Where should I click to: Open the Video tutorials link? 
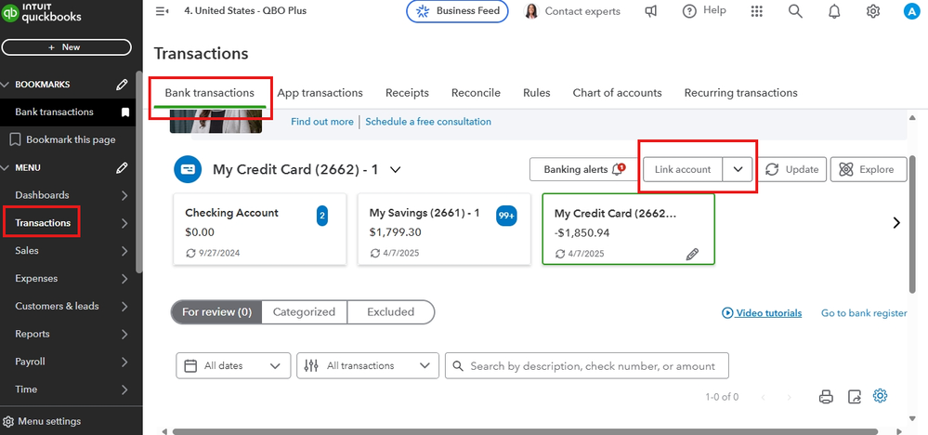(763, 313)
